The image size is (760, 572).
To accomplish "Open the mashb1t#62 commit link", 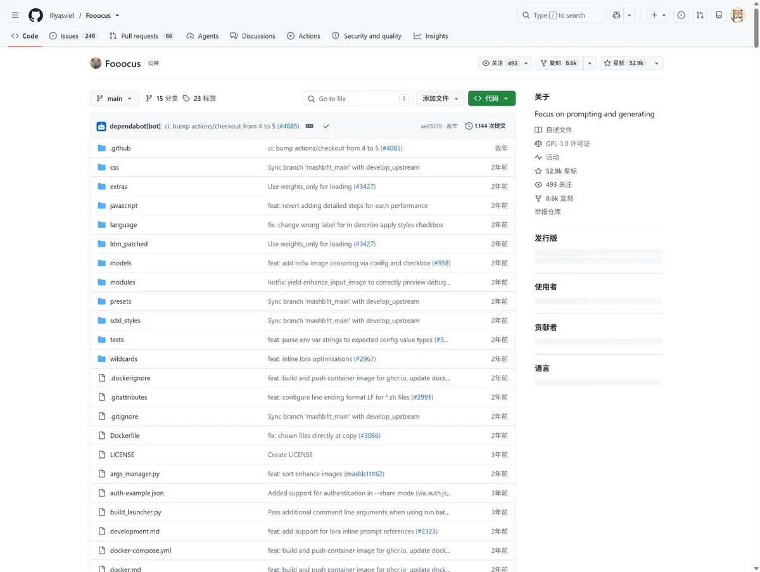I will (x=364, y=474).
